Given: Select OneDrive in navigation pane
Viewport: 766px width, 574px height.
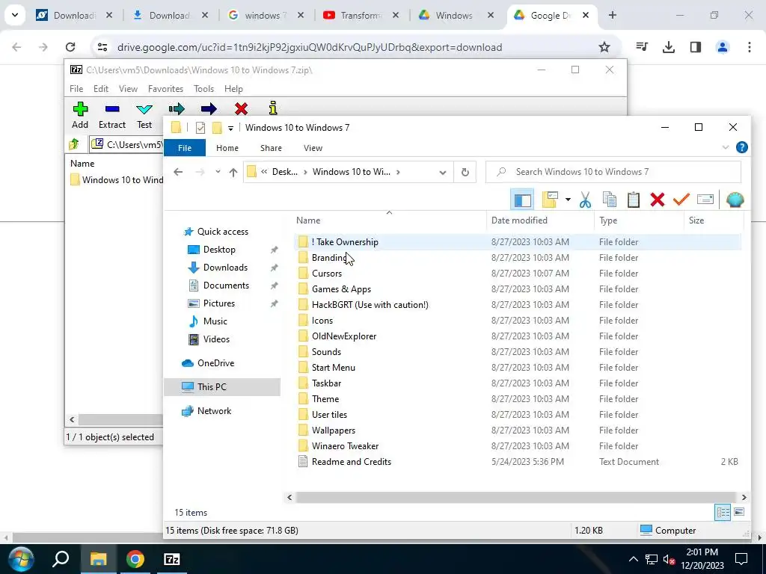Looking at the screenshot, I should (216, 363).
